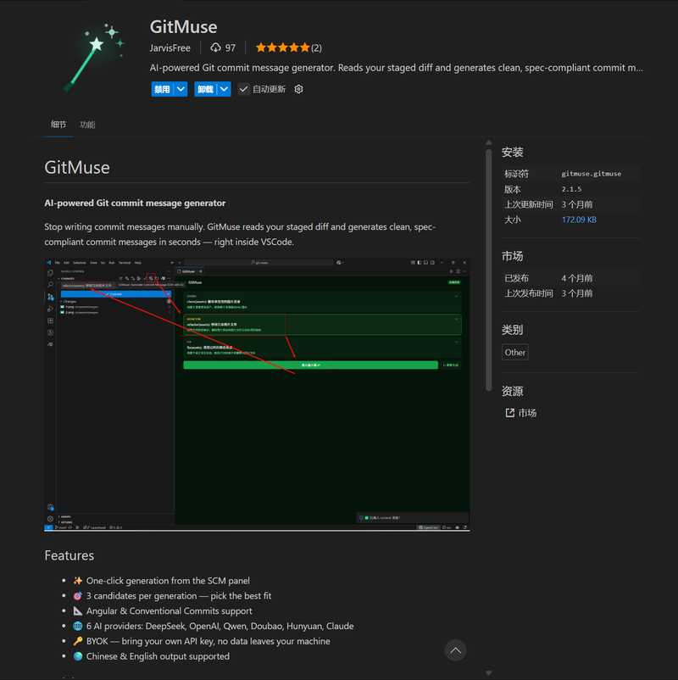The image size is (678, 680).
Task: Click Chinese & English output supported line
Action: coord(158,656)
